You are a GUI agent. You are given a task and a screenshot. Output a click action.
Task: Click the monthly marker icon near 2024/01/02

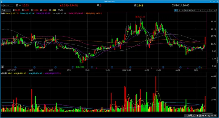tap(130, 67)
